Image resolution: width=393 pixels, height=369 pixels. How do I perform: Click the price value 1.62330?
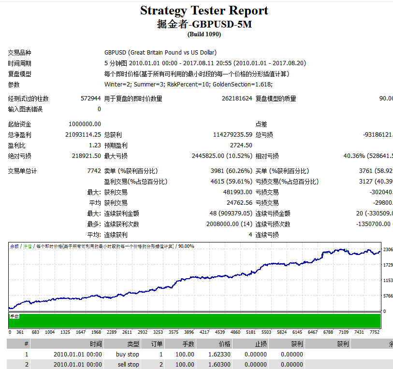pos(219,354)
